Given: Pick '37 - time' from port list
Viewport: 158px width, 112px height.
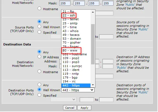Looking at the screenshot, I should click(76, 27).
